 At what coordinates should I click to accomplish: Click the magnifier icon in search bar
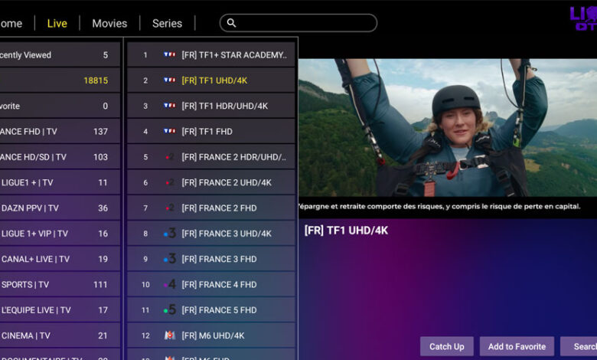tap(232, 23)
